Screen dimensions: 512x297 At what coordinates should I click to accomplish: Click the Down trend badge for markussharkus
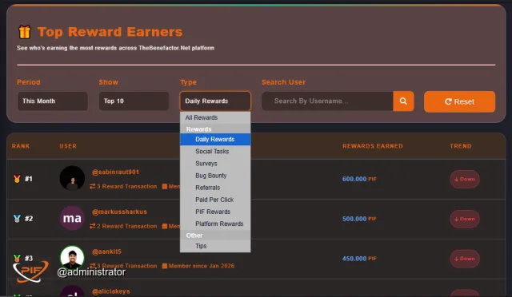pyautogui.click(x=465, y=219)
